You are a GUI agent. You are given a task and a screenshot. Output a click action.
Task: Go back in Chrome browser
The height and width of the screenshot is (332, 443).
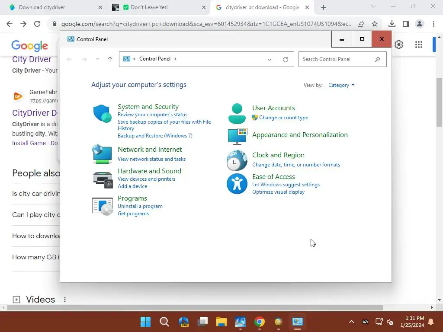tap(10, 24)
